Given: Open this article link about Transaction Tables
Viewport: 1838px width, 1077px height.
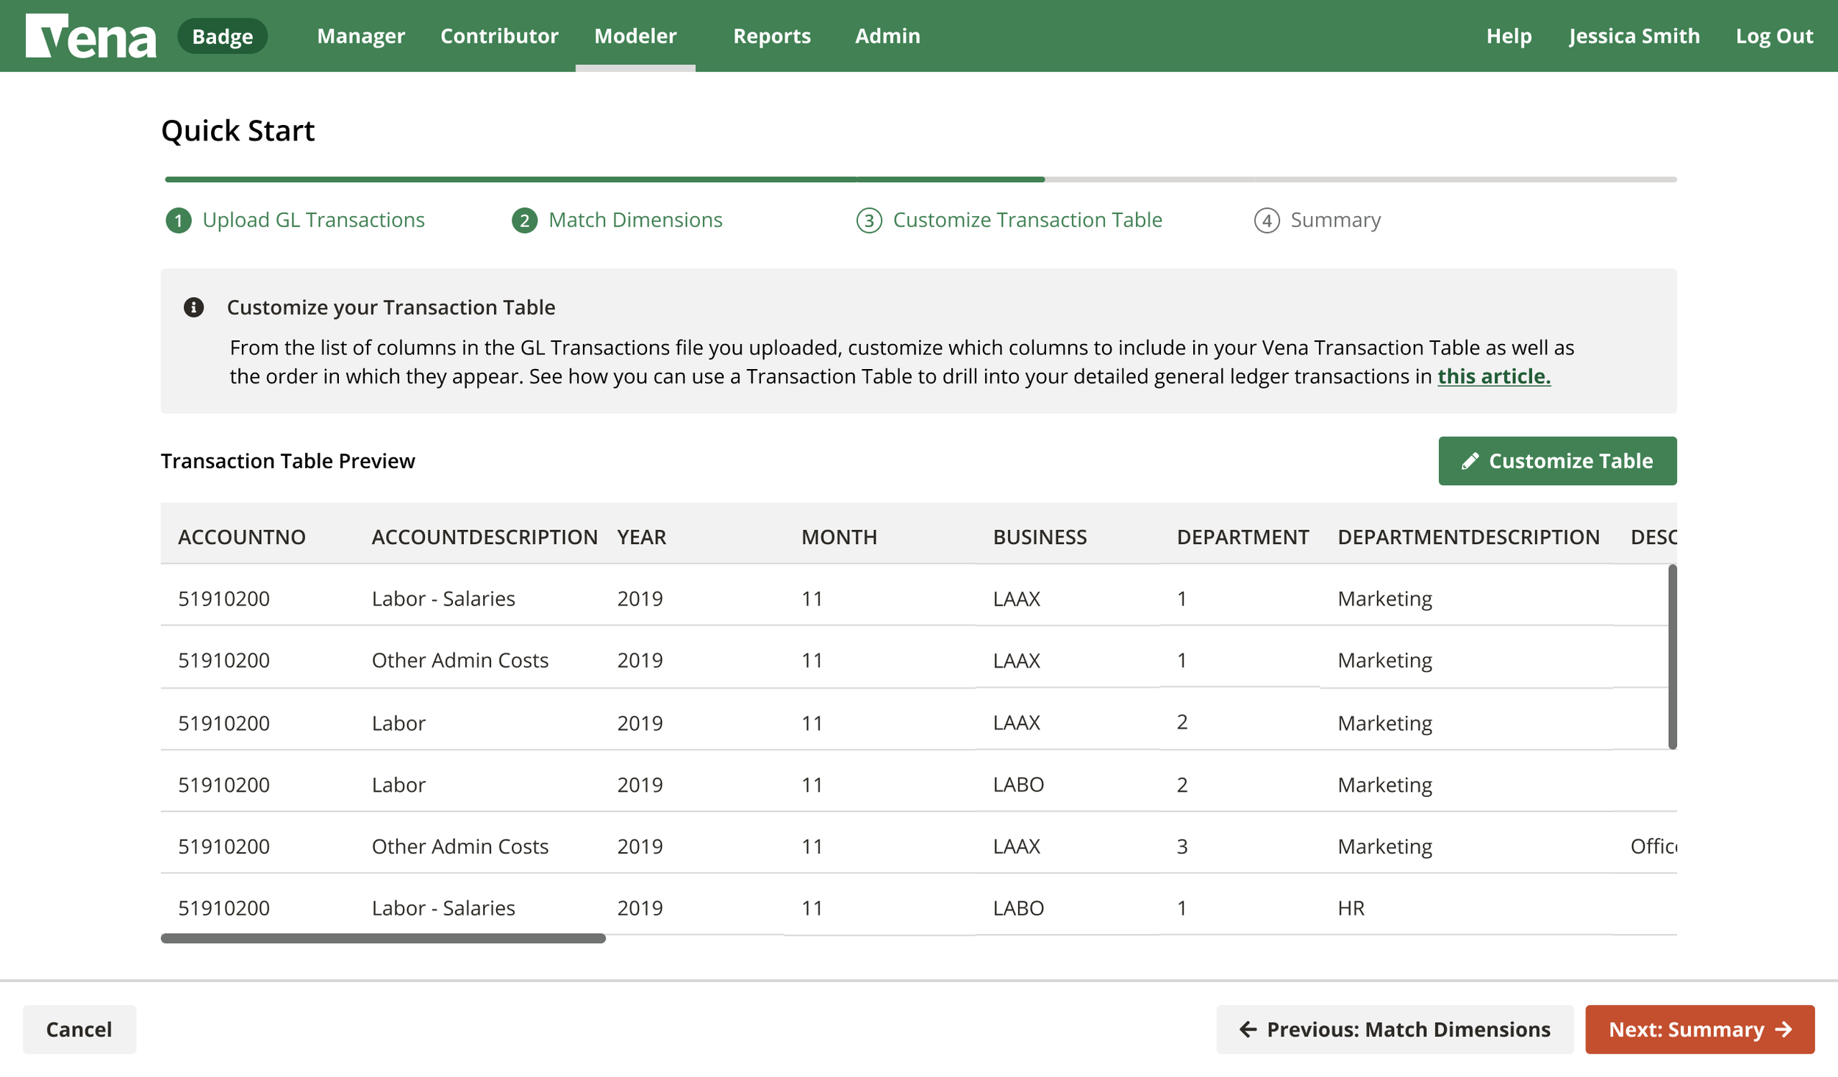Looking at the screenshot, I should coord(1492,376).
